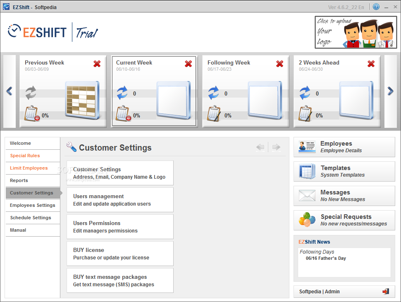Click the Softpedia | Admin user label
This screenshot has width=401, height=302.
point(320,292)
